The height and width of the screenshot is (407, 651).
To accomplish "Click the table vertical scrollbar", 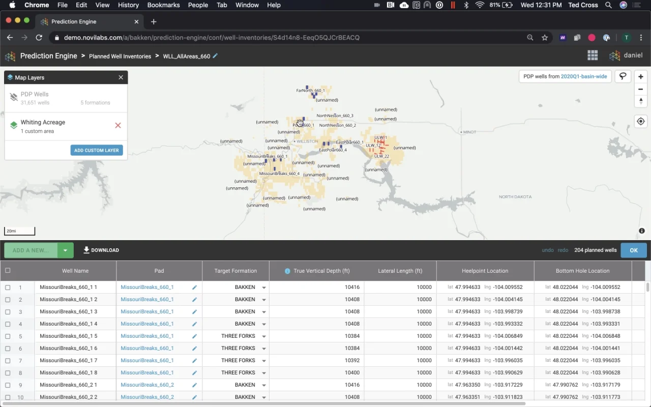I will point(648,287).
